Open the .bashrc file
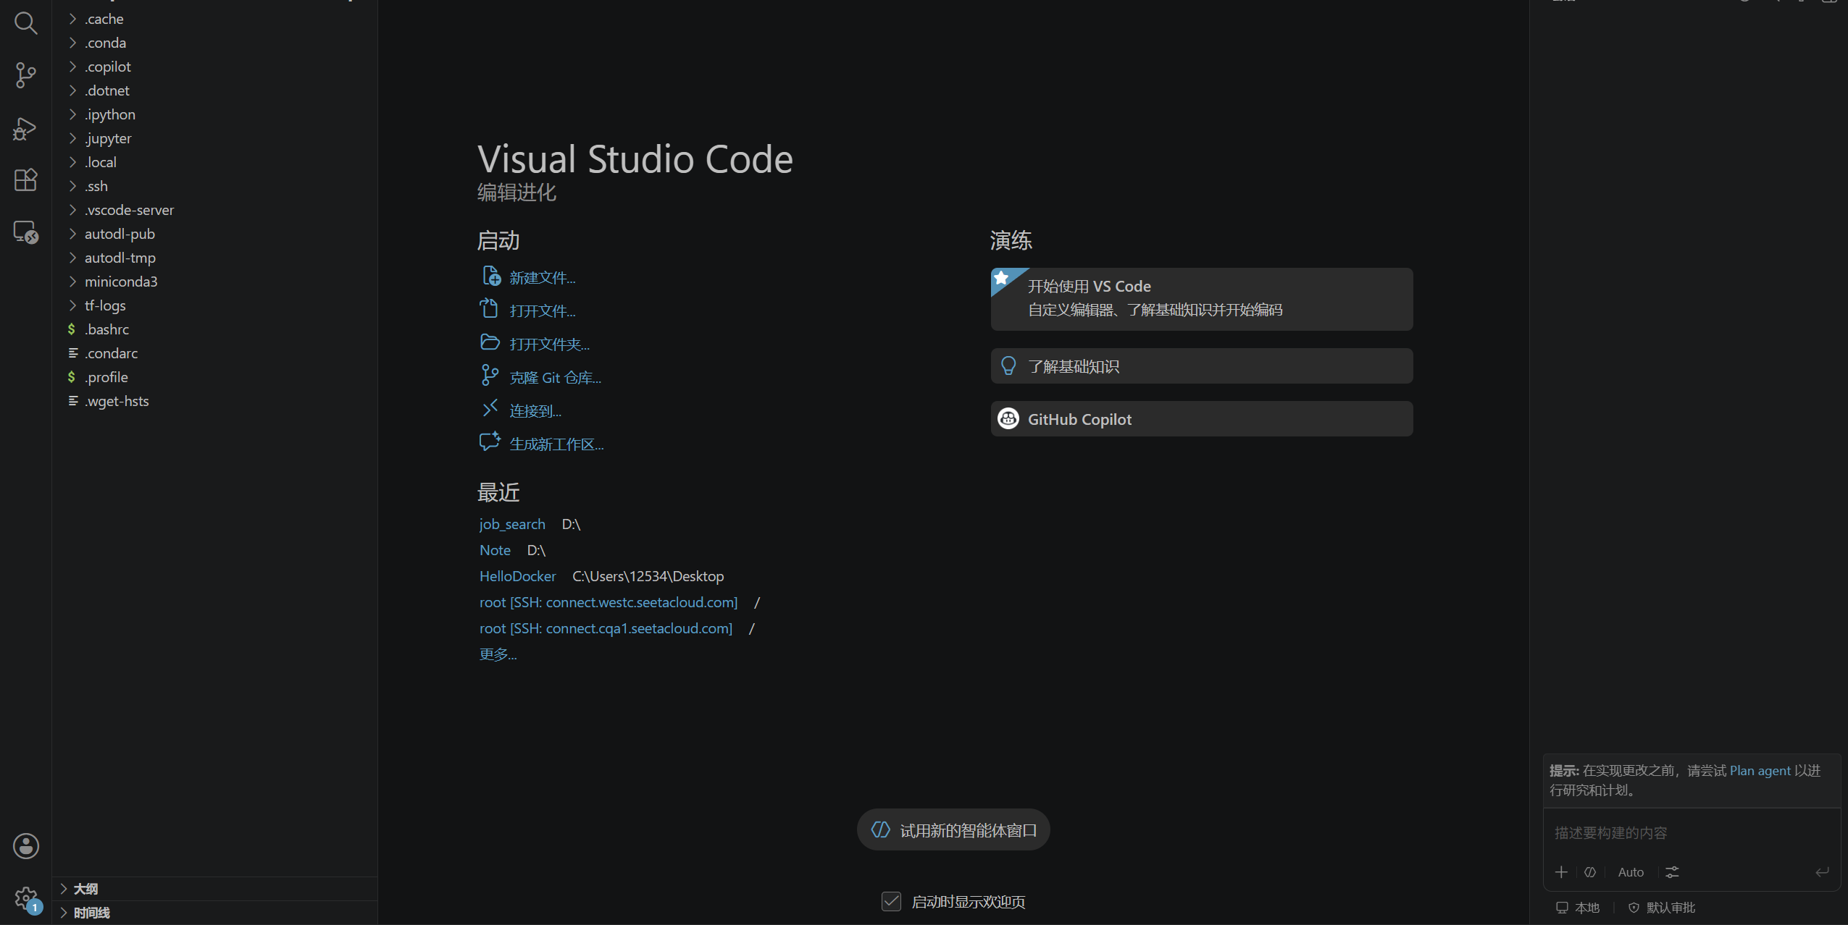 (214, 329)
